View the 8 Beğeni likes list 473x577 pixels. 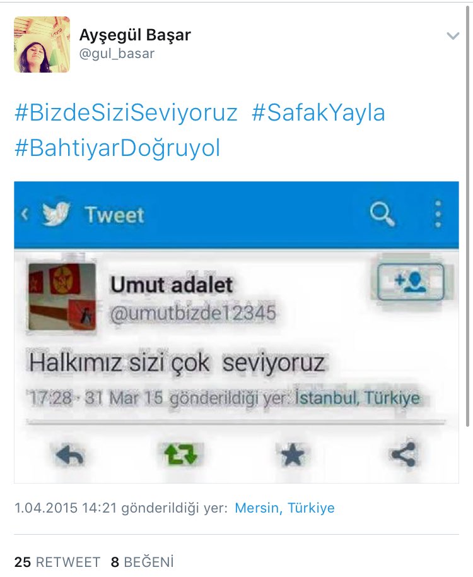143,562
